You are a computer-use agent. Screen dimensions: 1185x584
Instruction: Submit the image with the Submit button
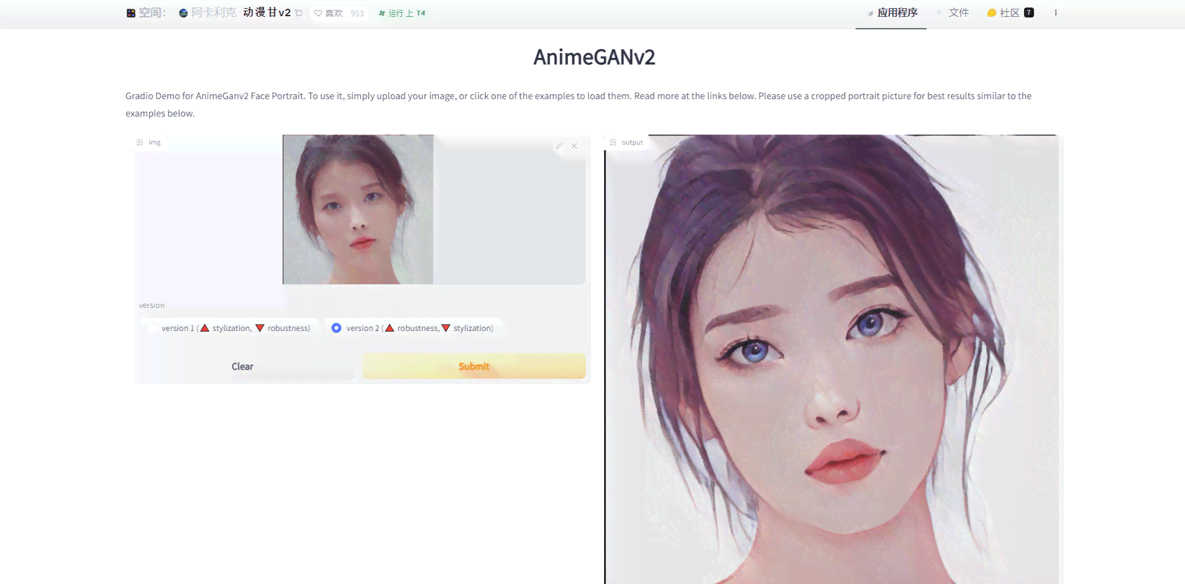point(474,366)
